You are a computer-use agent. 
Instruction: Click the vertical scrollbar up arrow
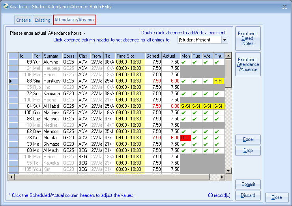click(228, 56)
